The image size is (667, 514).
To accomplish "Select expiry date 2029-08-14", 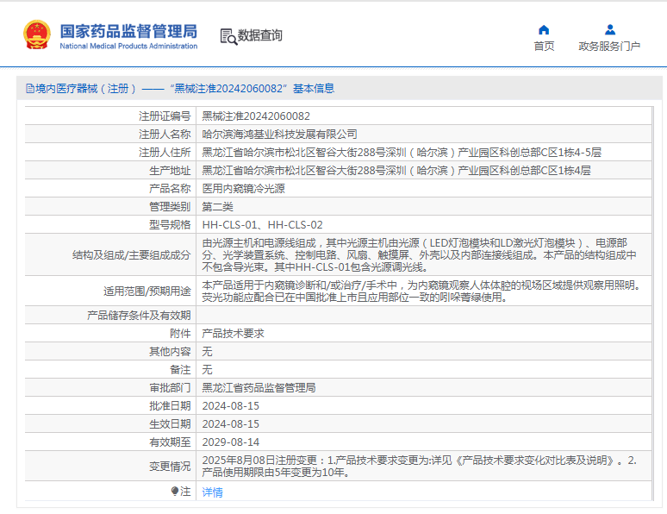I will [x=230, y=442].
